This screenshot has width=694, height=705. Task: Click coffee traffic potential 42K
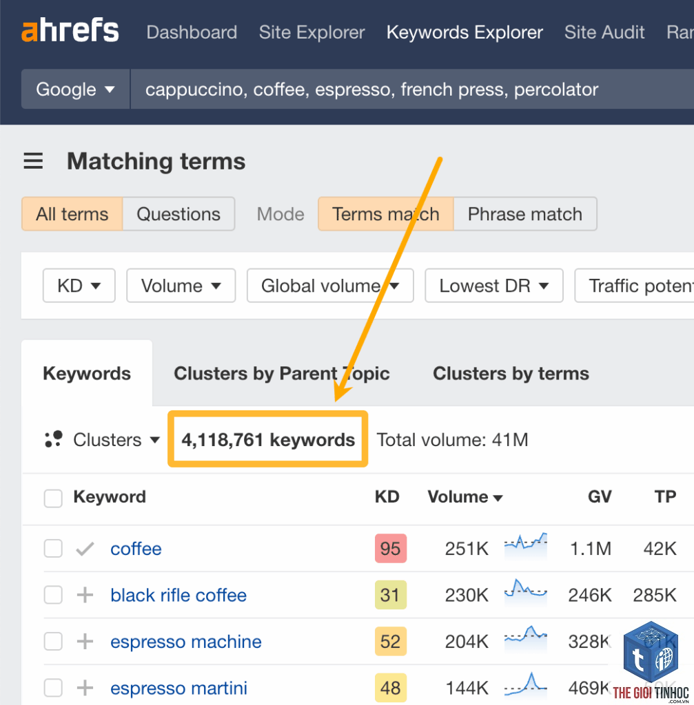point(660,549)
